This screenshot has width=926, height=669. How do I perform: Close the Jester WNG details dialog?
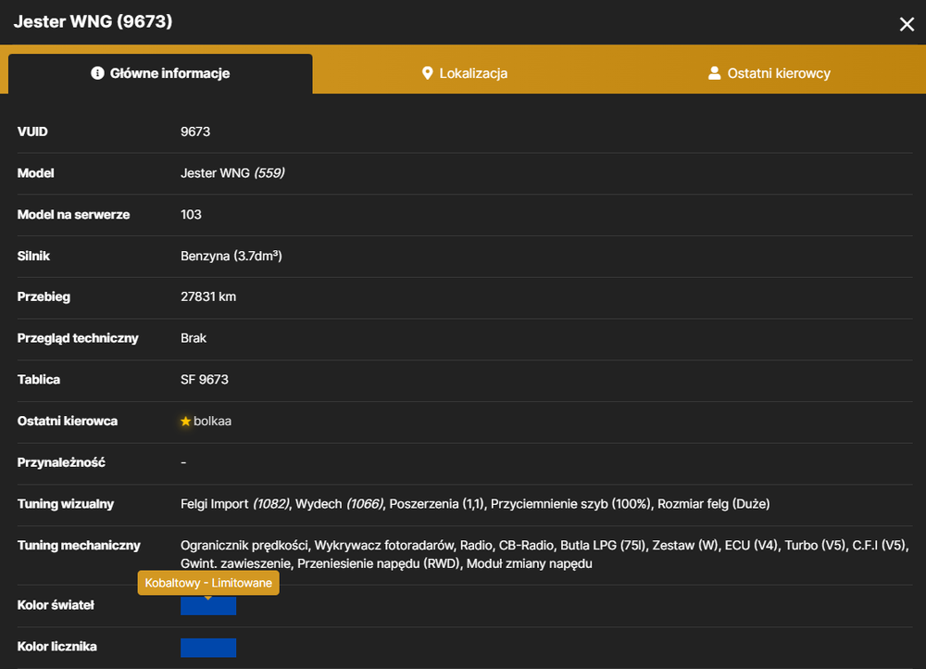pyautogui.click(x=907, y=24)
